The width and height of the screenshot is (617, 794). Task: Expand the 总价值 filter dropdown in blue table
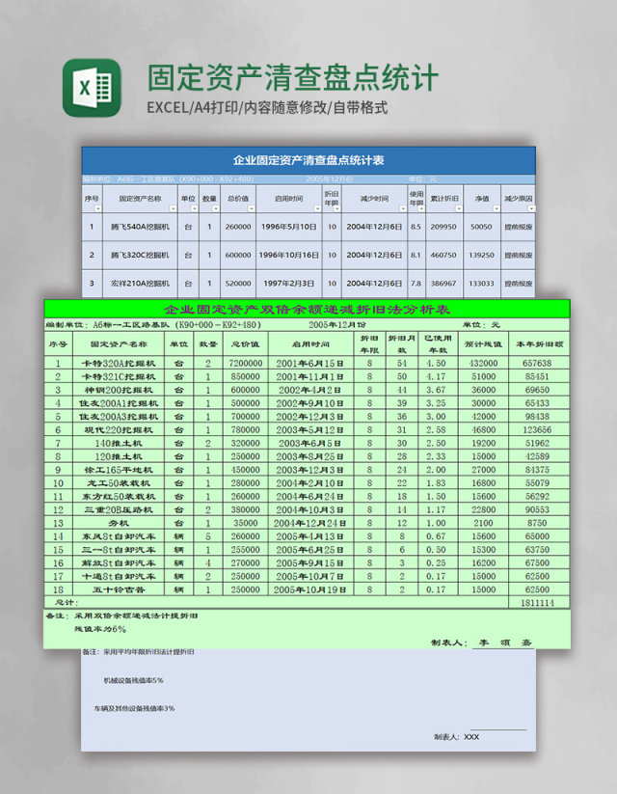pos(252,208)
